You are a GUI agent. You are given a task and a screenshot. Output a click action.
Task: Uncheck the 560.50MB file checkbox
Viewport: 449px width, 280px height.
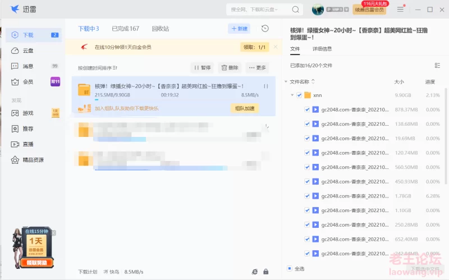[307, 167]
